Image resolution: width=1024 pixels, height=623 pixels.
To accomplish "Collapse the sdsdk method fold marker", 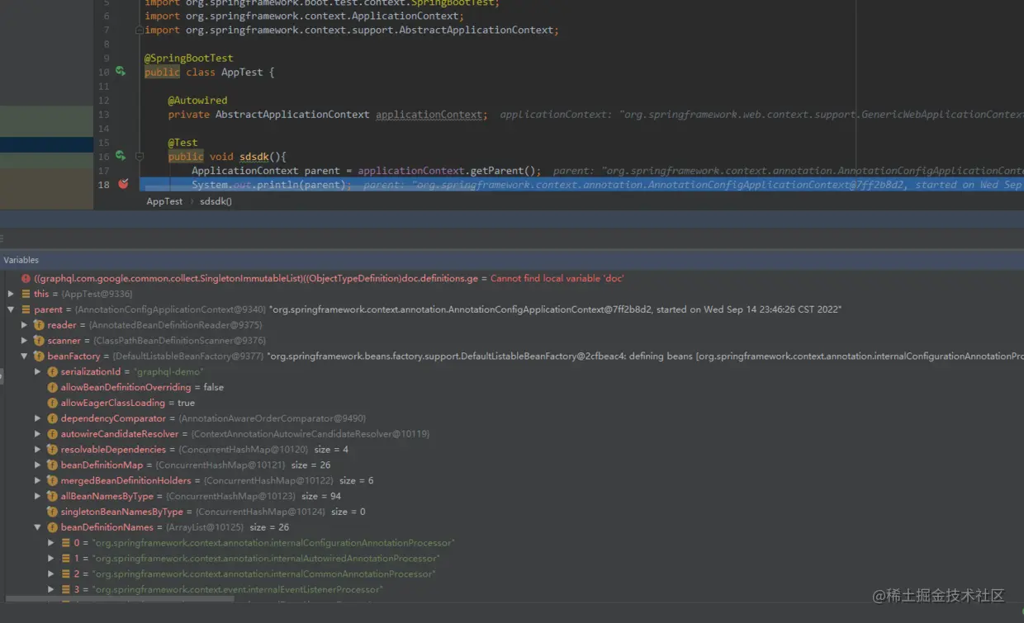I will tap(140, 156).
